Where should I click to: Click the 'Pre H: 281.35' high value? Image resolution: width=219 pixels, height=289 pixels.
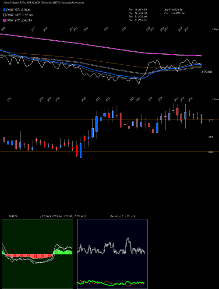138,13
